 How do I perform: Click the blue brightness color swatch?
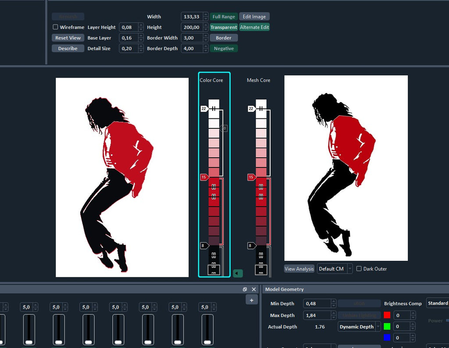click(x=387, y=337)
